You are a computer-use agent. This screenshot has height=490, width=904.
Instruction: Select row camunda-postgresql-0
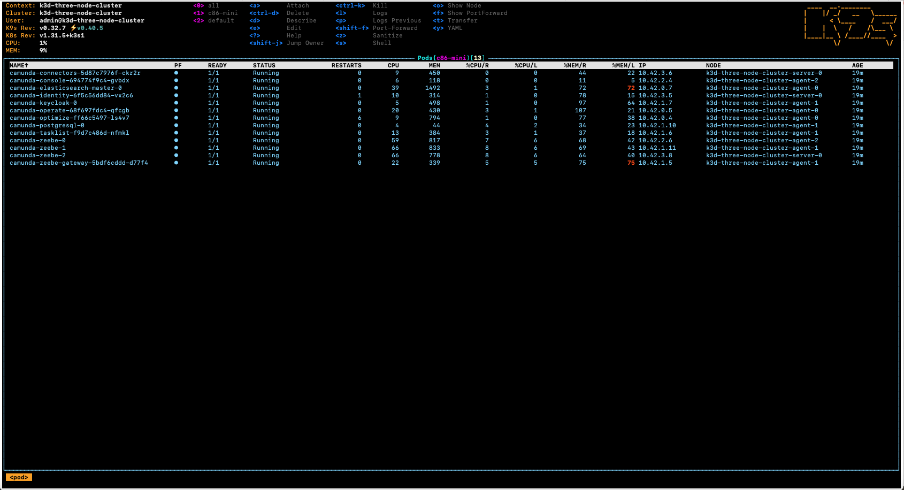[451, 125]
